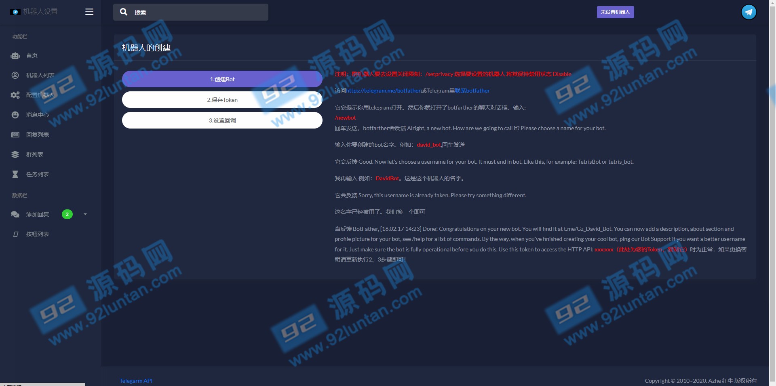Open the telegram.me/botfather link
The width and height of the screenshot is (776, 386).
(x=383, y=91)
